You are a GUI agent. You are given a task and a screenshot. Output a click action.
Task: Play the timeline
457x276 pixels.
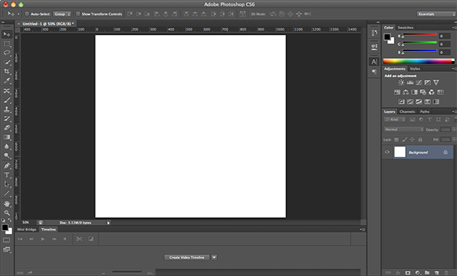43,239
